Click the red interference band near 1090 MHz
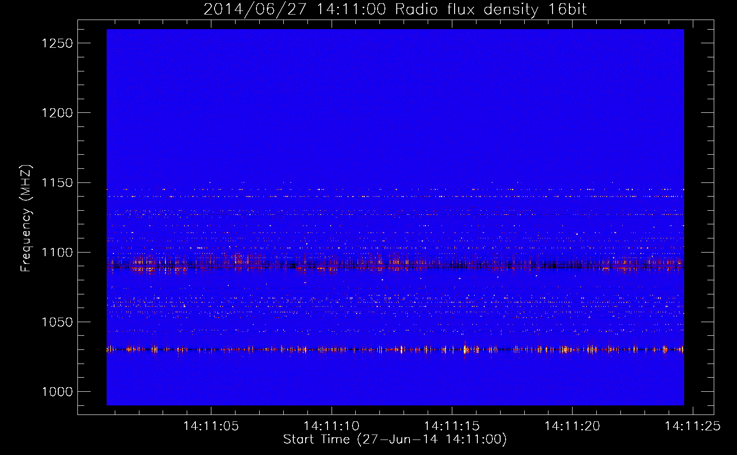This screenshot has width=737, height=455. pyautogui.click(x=395, y=265)
